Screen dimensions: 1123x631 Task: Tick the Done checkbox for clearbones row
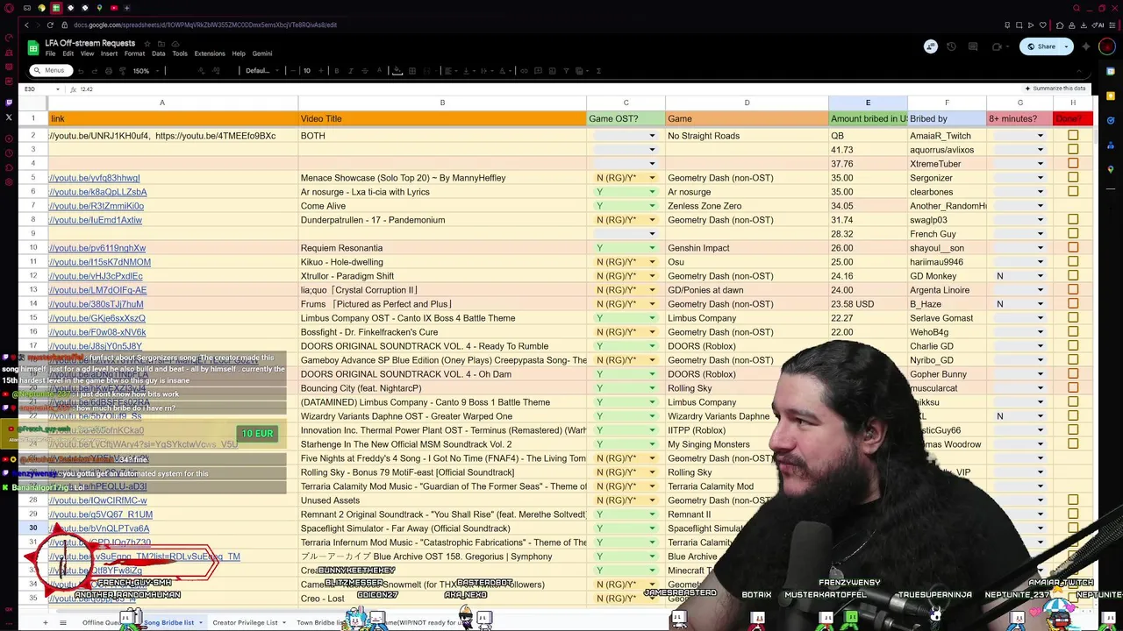(x=1073, y=192)
